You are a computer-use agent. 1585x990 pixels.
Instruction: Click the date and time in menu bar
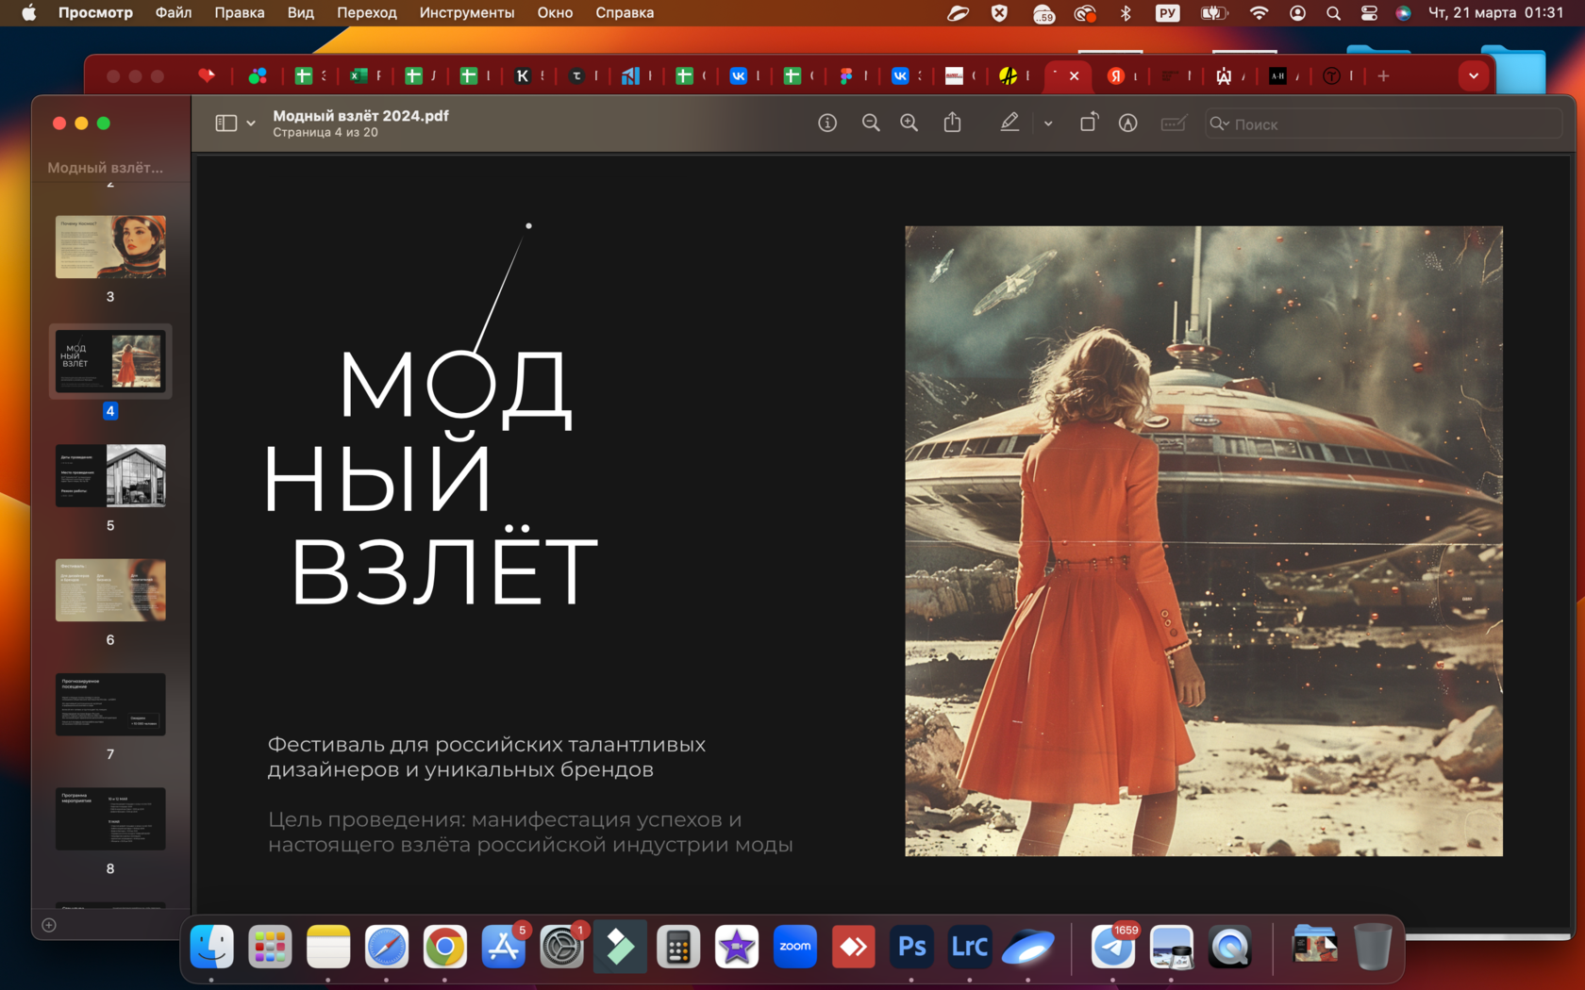point(1496,13)
